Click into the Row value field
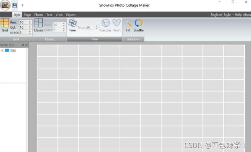 coord(23,22)
